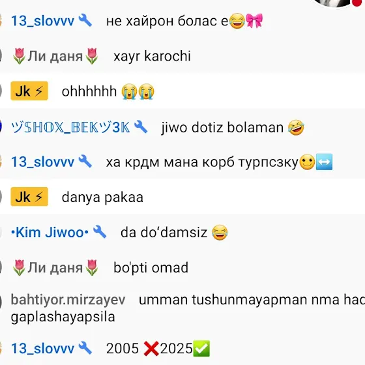The height and width of the screenshot is (365, 365).
Task: Tap the wrench icon next to SHOX_BEK
Action: click(x=141, y=127)
